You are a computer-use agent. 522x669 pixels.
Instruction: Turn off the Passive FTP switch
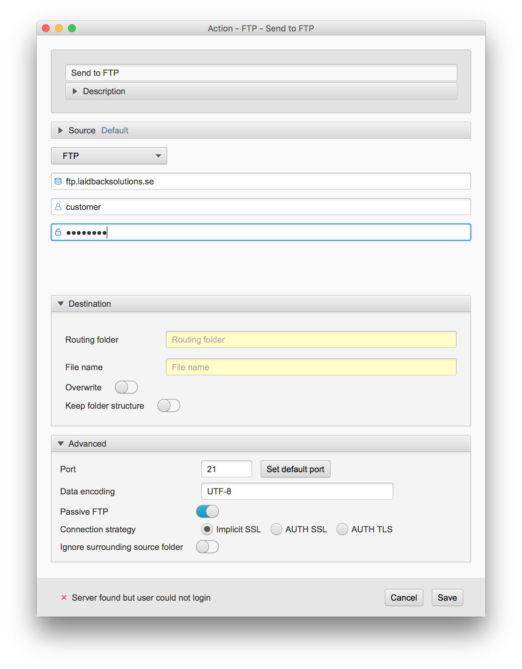click(x=207, y=511)
